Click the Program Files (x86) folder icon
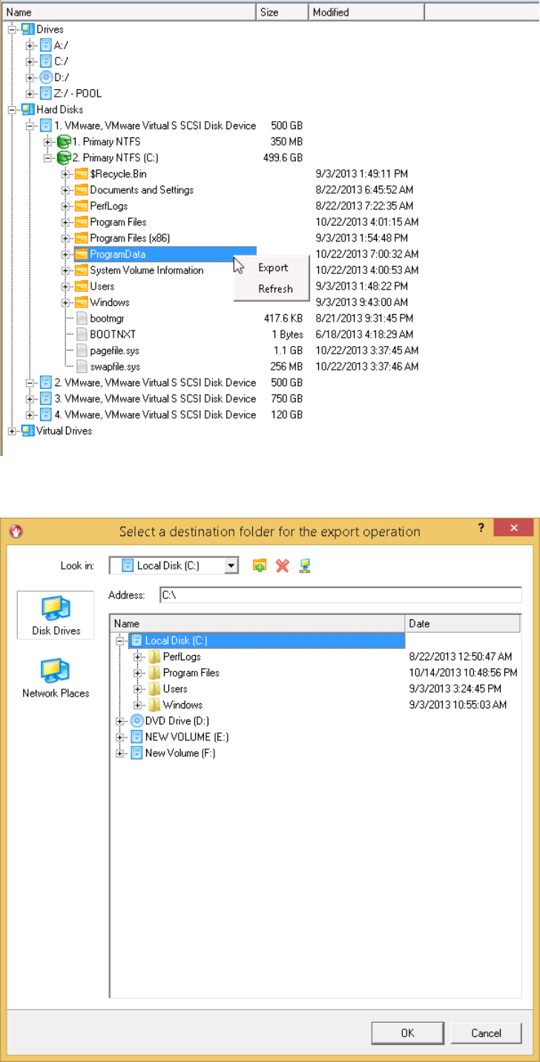This screenshot has height=1062, width=540. coord(81,238)
